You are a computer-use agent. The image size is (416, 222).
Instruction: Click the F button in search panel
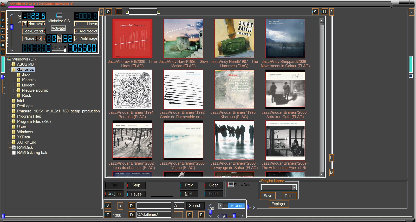tap(190, 215)
